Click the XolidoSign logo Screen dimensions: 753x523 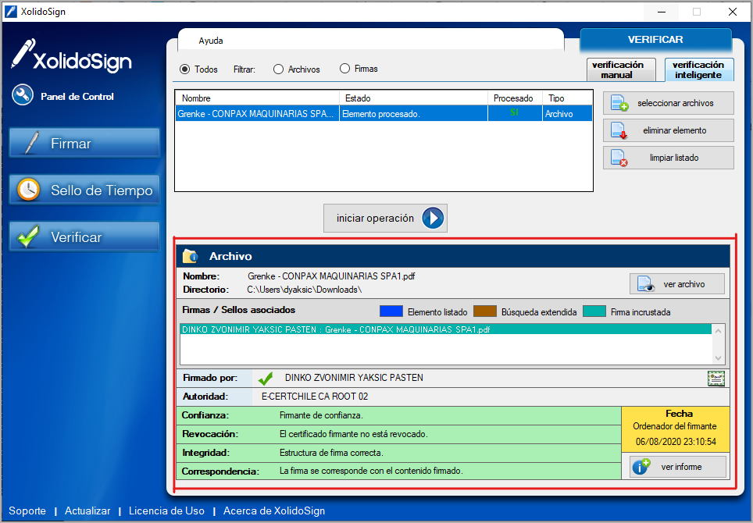coord(72,55)
